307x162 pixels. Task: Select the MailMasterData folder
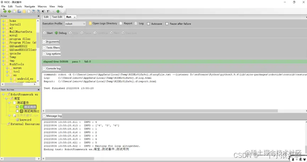21,32
